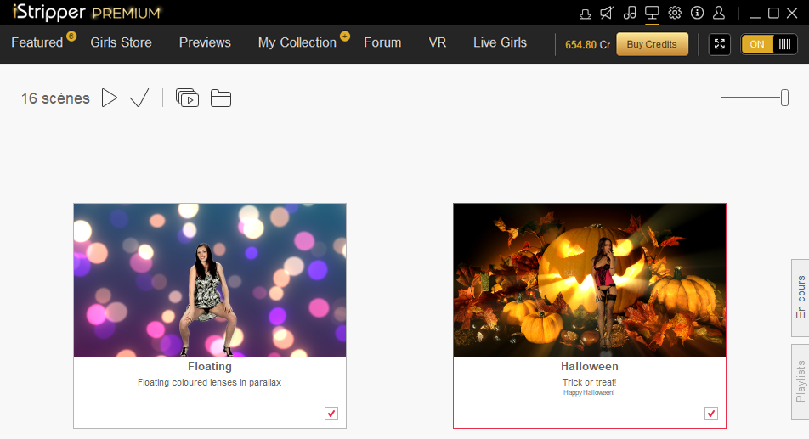Open the music notes icon
809x439 pixels.
630,13
